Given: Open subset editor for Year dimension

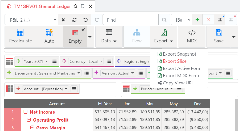Looking at the screenshot, I should point(54,61).
